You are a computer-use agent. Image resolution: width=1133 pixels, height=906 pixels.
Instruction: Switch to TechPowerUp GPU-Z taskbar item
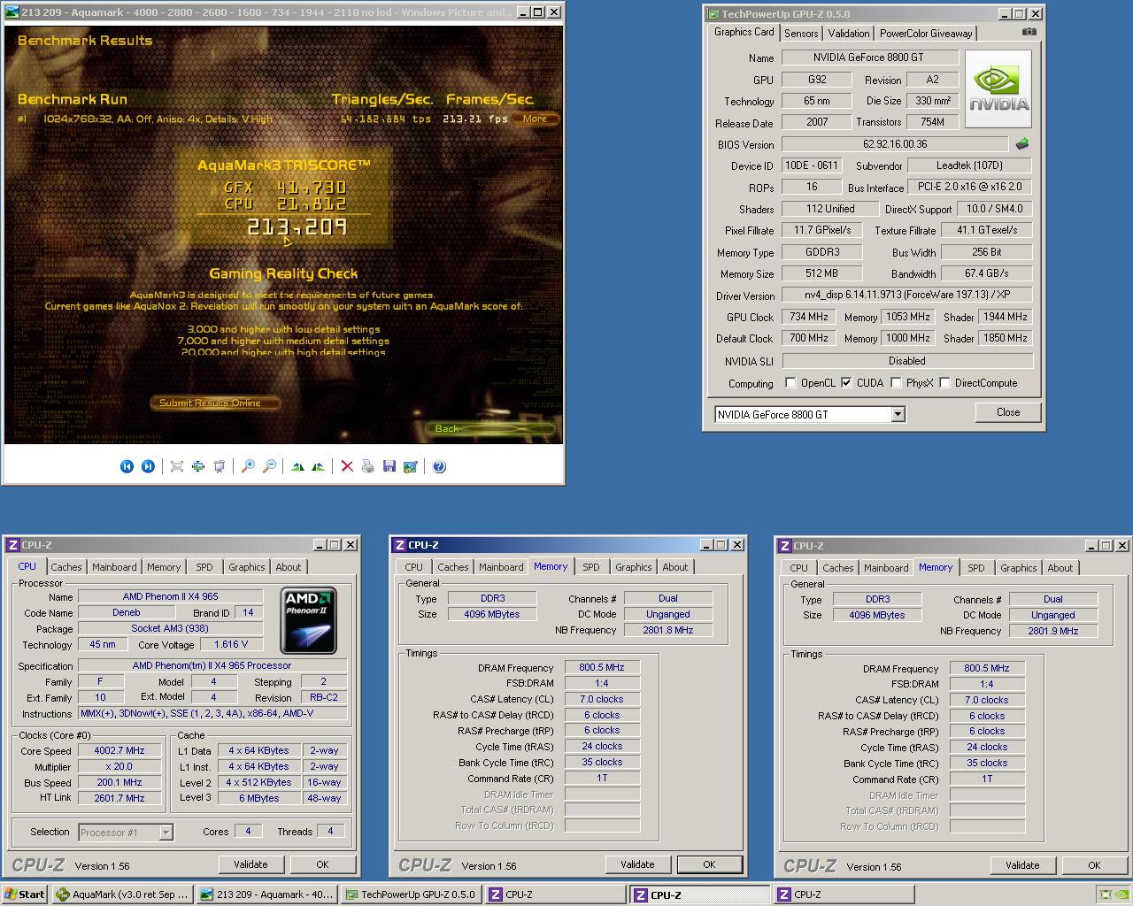pyautogui.click(x=411, y=894)
